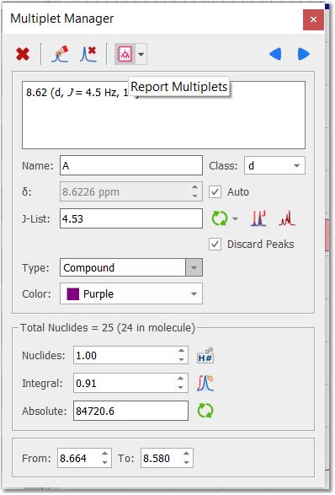
Task: Click the eraser-on-peak toolbar icon
Action: click(60, 54)
